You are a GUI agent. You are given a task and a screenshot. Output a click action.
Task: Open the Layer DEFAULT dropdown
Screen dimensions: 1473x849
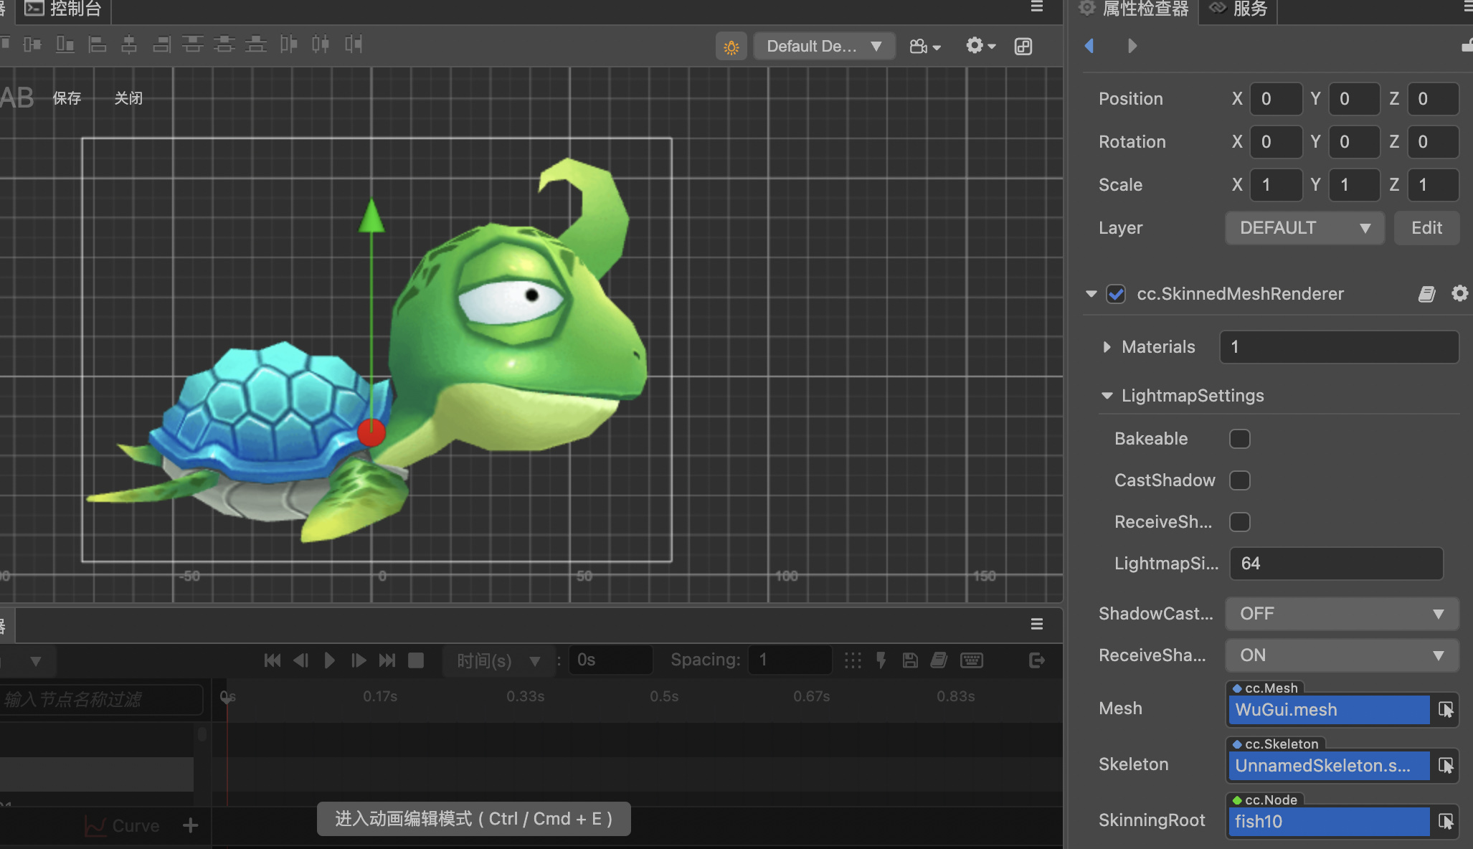click(1304, 228)
